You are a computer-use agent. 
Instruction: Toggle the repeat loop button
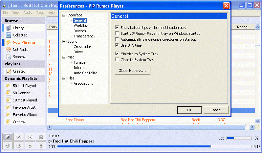[x=30, y=137]
